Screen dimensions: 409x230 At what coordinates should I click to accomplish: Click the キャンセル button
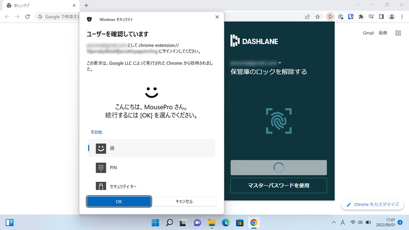[x=184, y=201]
